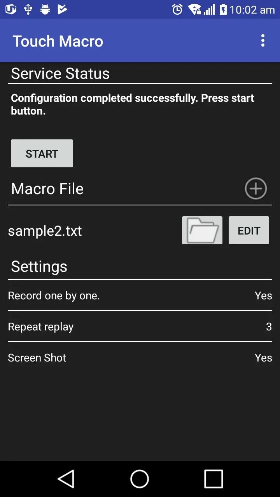The height and width of the screenshot is (497, 280).
Task: Tap the Android back navigation button
Action: pos(66,479)
